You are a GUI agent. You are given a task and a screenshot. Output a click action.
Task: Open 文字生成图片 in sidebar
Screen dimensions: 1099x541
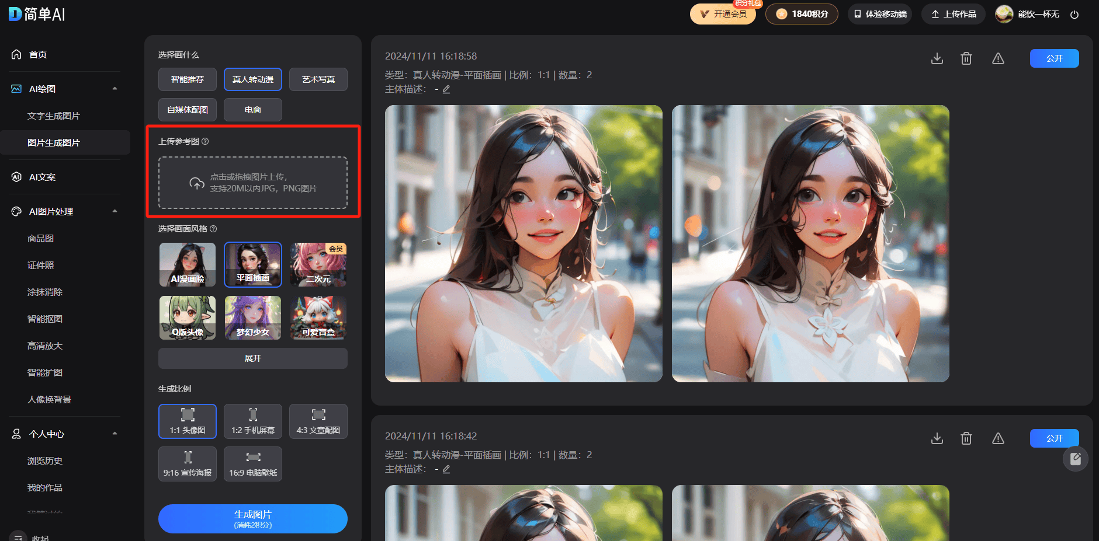54,116
